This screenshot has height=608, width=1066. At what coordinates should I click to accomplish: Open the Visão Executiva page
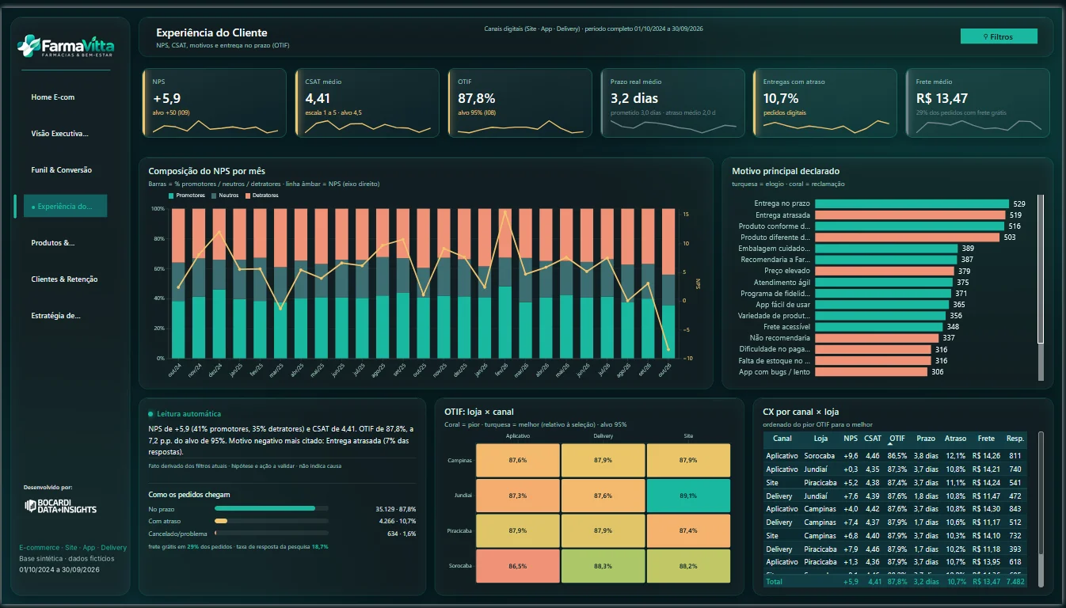(x=59, y=134)
